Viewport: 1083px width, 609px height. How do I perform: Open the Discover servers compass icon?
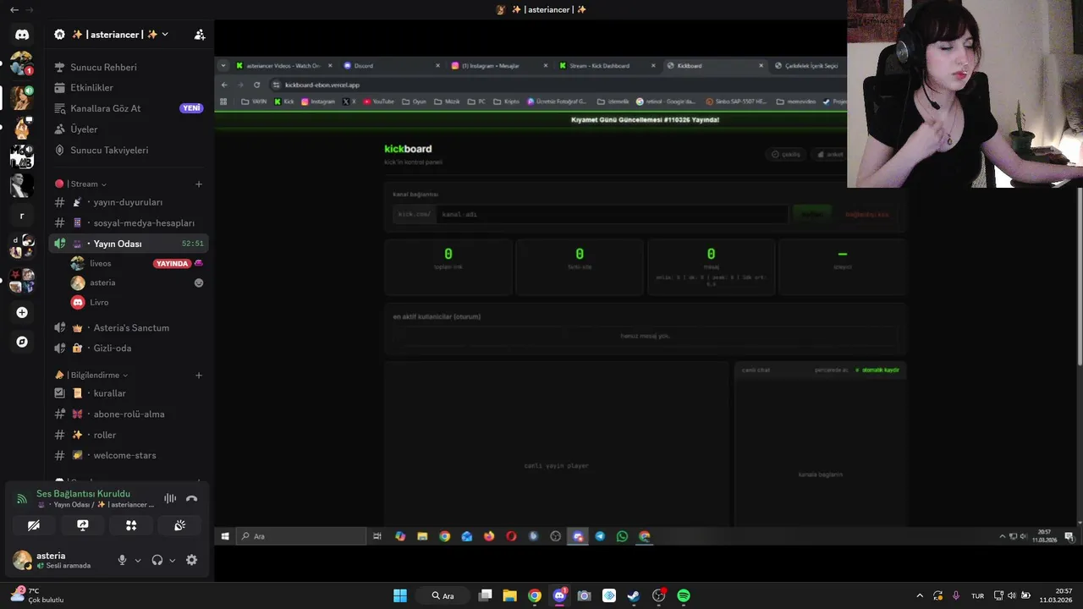(22, 342)
